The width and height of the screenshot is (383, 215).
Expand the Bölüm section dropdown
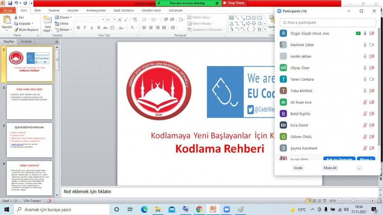(63, 30)
